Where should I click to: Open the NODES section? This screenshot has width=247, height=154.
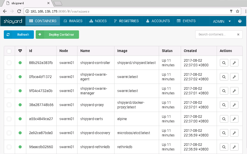pyautogui.click(x=98, y=21)
